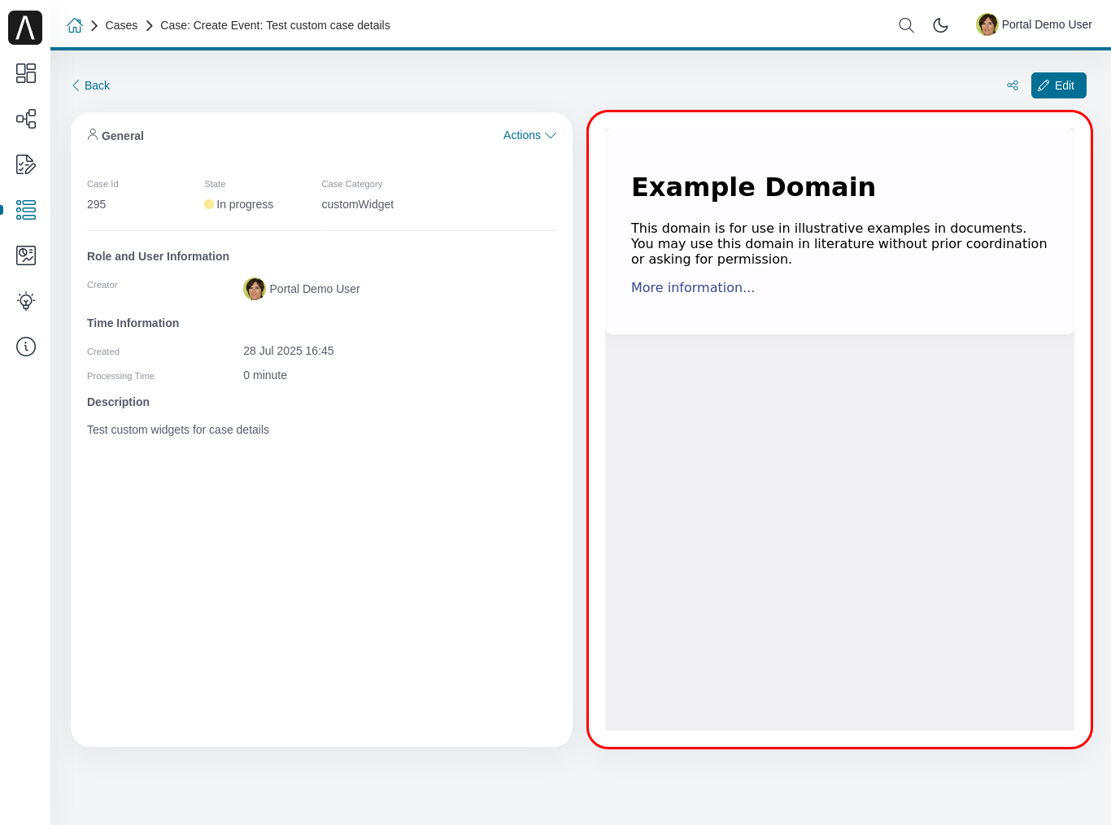Click the Creator avatar of Portal Demo User
1111x825 pixels.
(x=255, y=288)
